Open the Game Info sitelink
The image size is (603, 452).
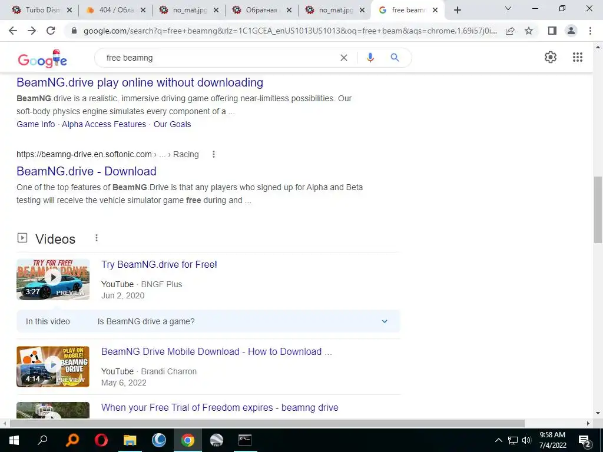[x=36, y=124]
